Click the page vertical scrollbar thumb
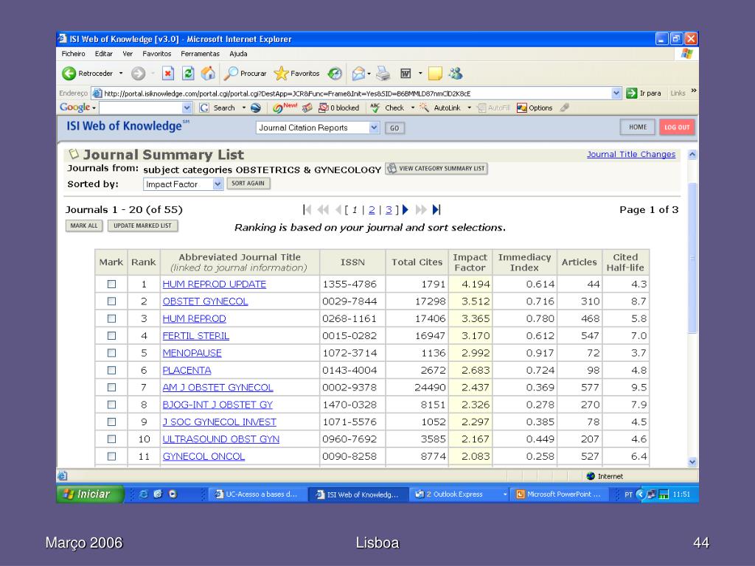The width and height of the screenshot is (755, 566). point(692,258)
